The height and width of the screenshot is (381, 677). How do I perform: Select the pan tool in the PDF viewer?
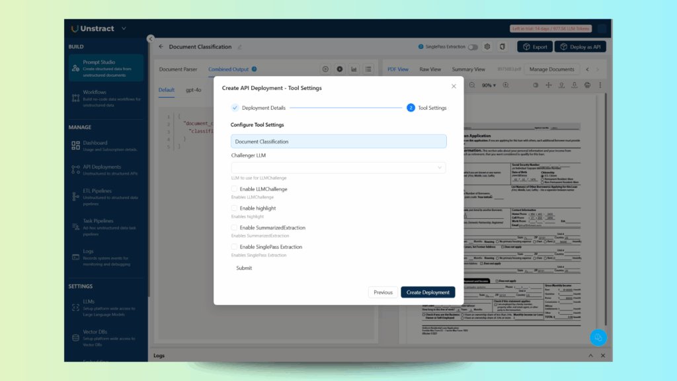point(549,85)
